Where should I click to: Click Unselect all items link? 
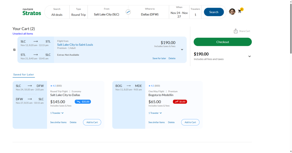coord(23,34)
